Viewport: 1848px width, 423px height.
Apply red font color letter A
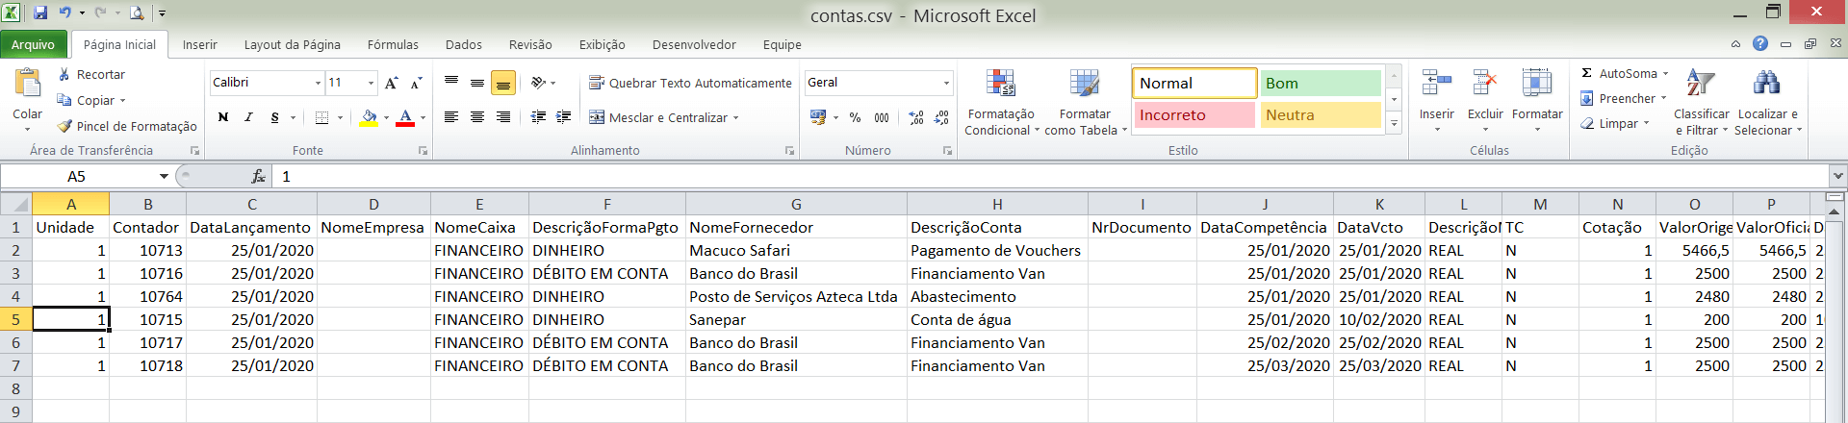pyautogui.click(x=405, y=117)
